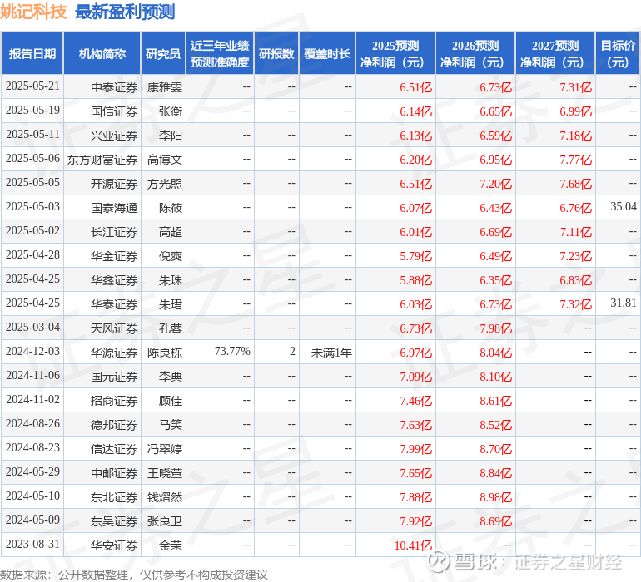
Task: Select the 研报数 column header
Action: (276, 53)
